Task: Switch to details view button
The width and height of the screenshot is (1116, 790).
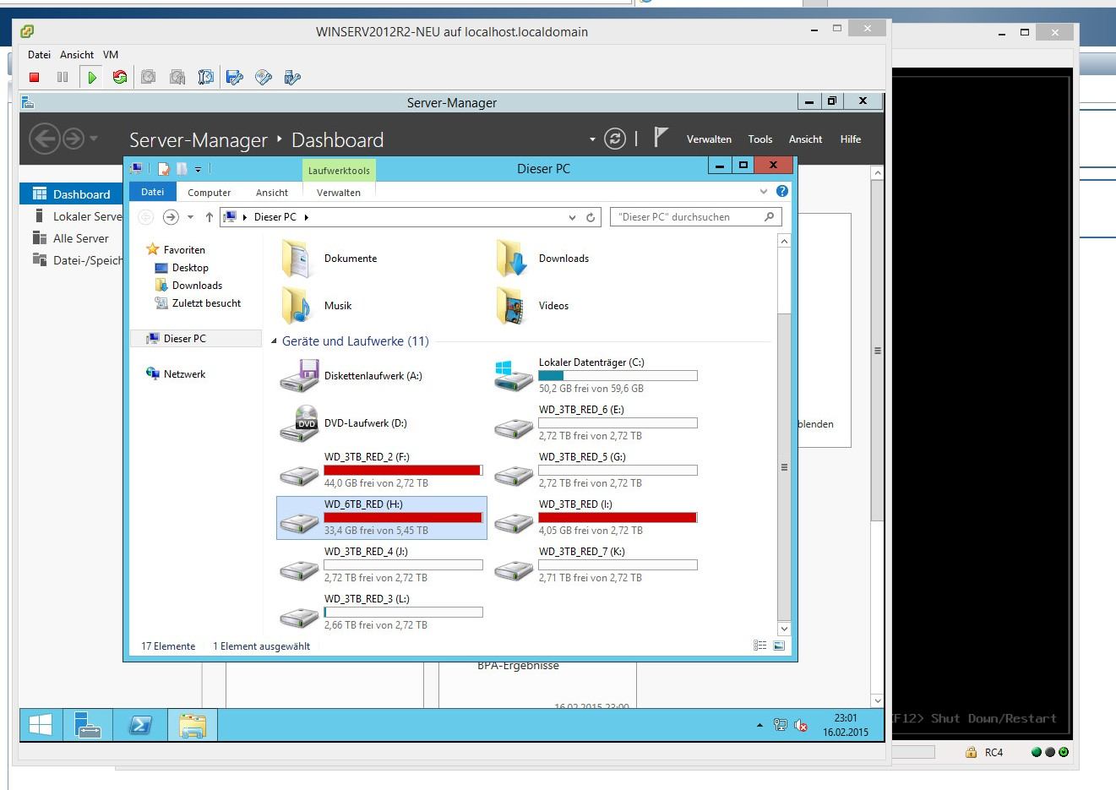Action: click(x=760, y=646)
